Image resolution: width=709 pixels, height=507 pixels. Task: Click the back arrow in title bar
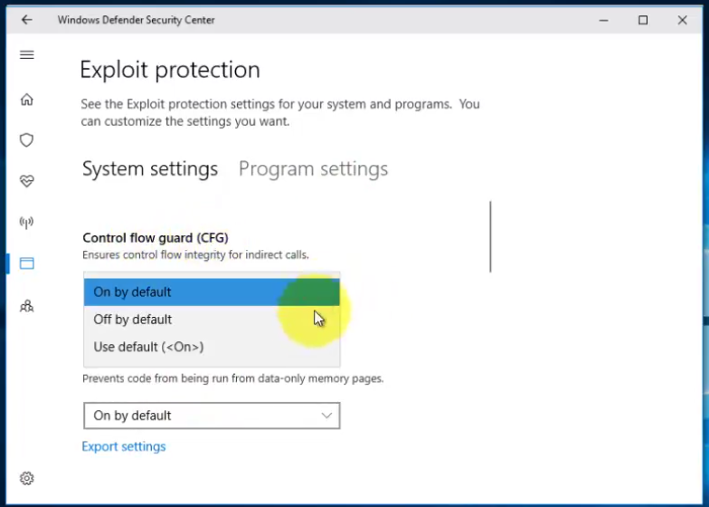[x=27, y=20]
